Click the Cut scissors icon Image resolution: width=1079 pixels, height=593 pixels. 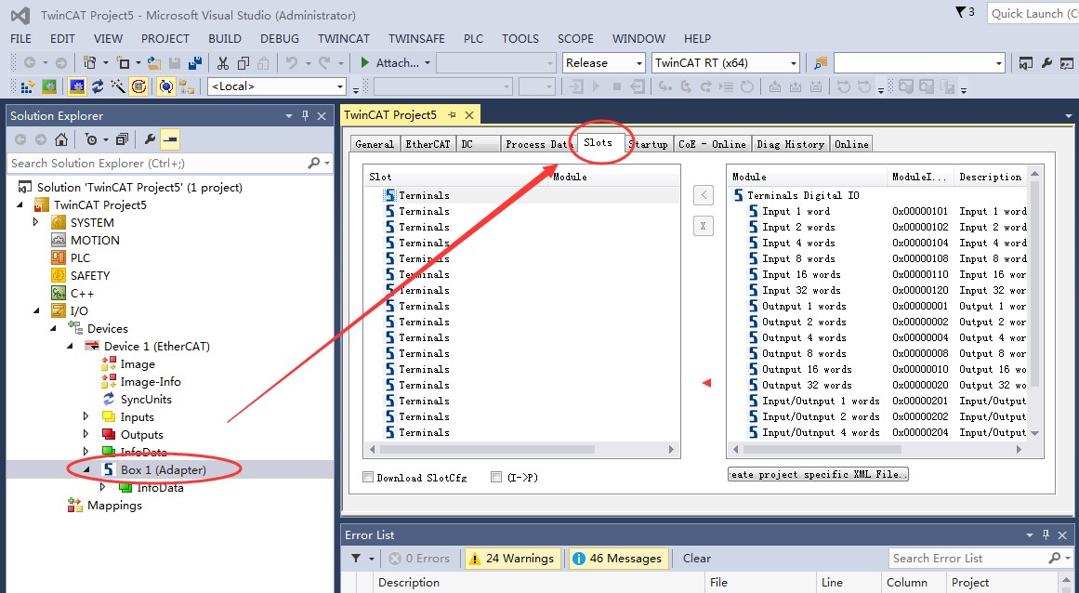223,63
